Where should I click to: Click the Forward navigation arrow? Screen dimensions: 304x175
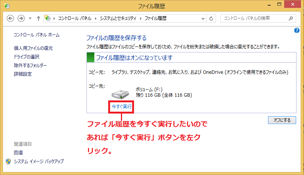(x=21, y=18)
